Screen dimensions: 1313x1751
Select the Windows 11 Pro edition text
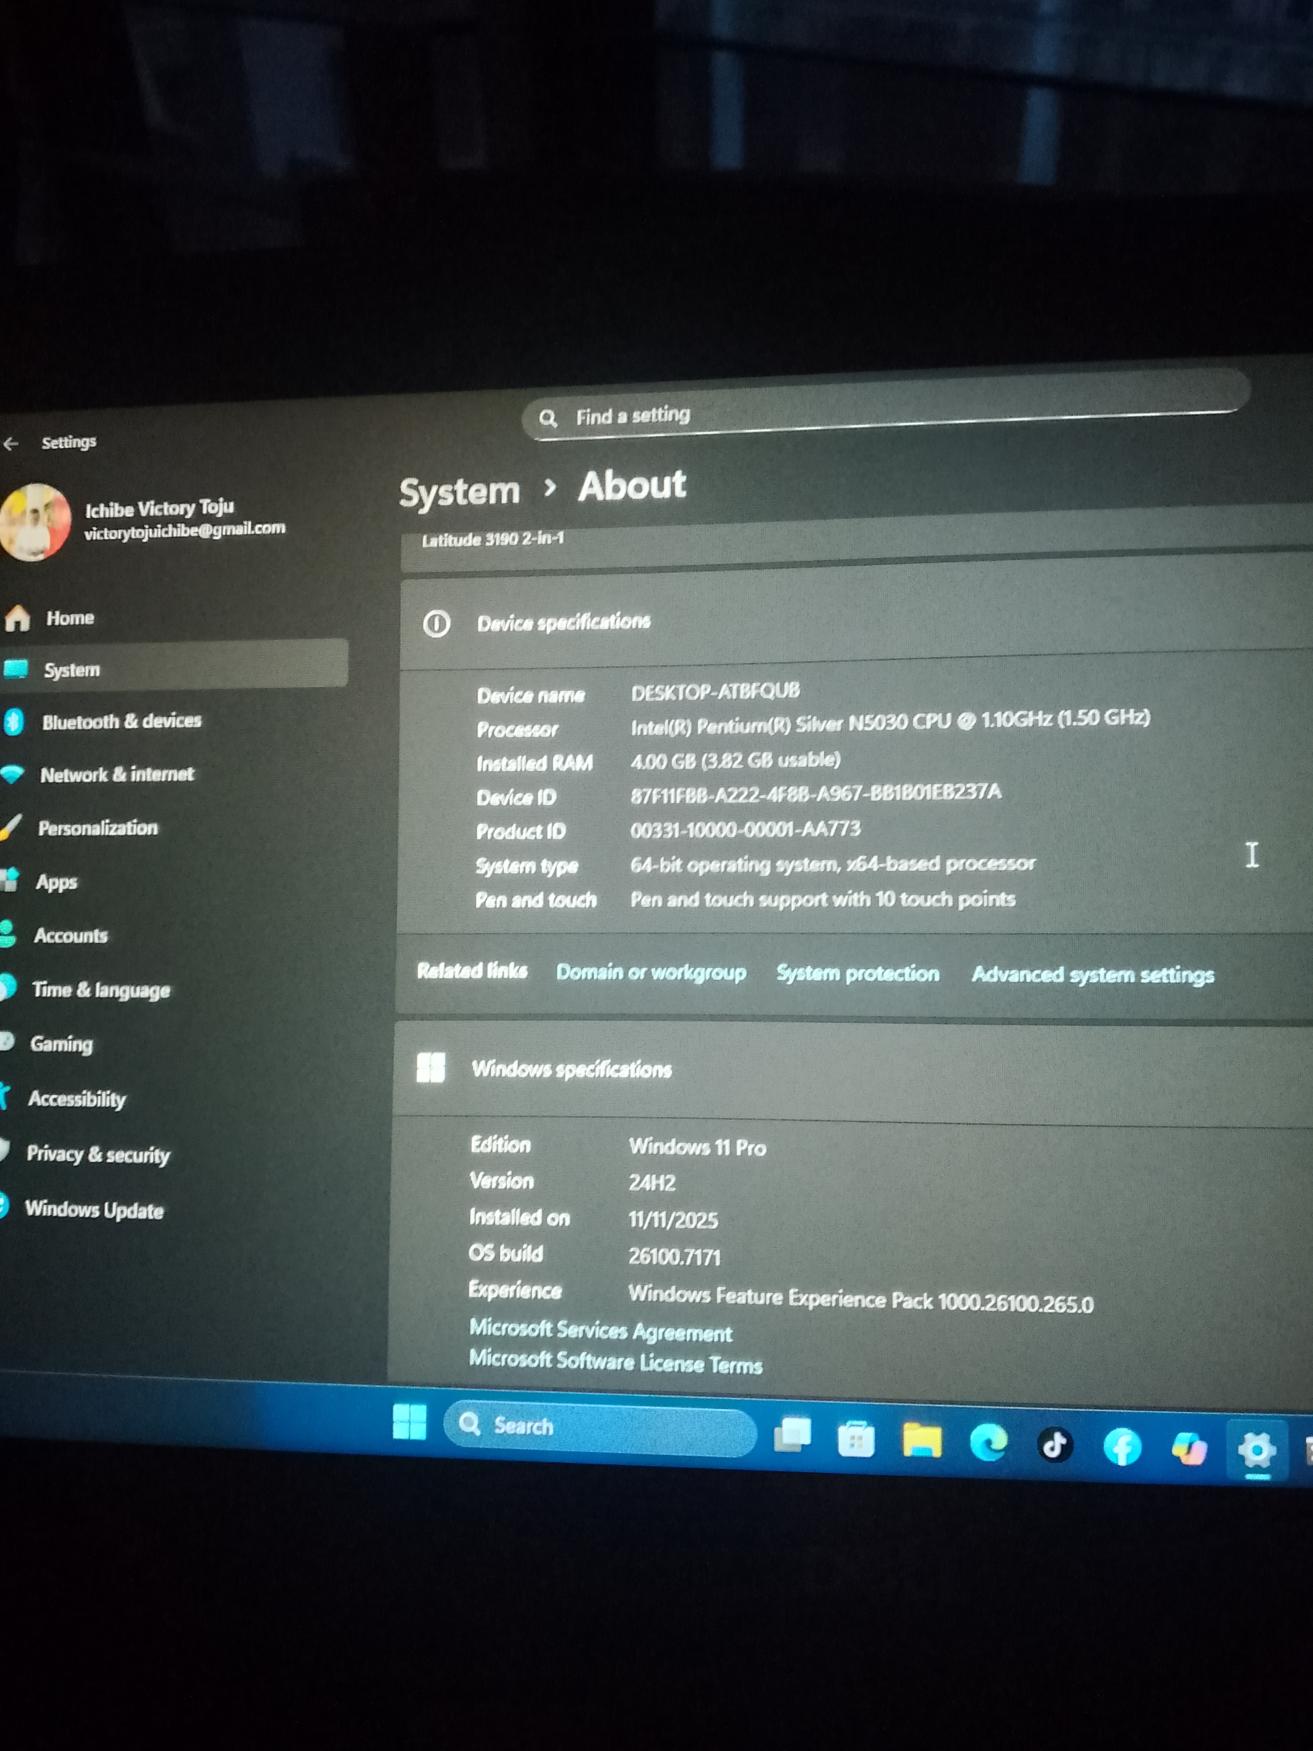(697, 1147)
